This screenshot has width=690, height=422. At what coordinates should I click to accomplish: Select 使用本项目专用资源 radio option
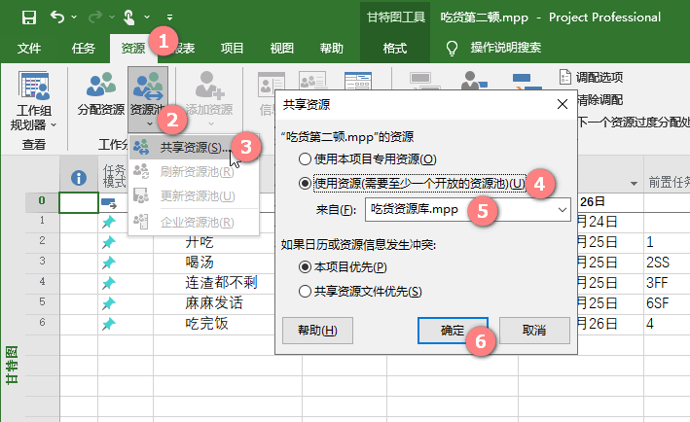pos(306,158)
